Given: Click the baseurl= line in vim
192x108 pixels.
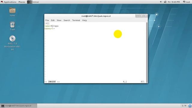Looking at the screenshot, I should tap(49, 28).
